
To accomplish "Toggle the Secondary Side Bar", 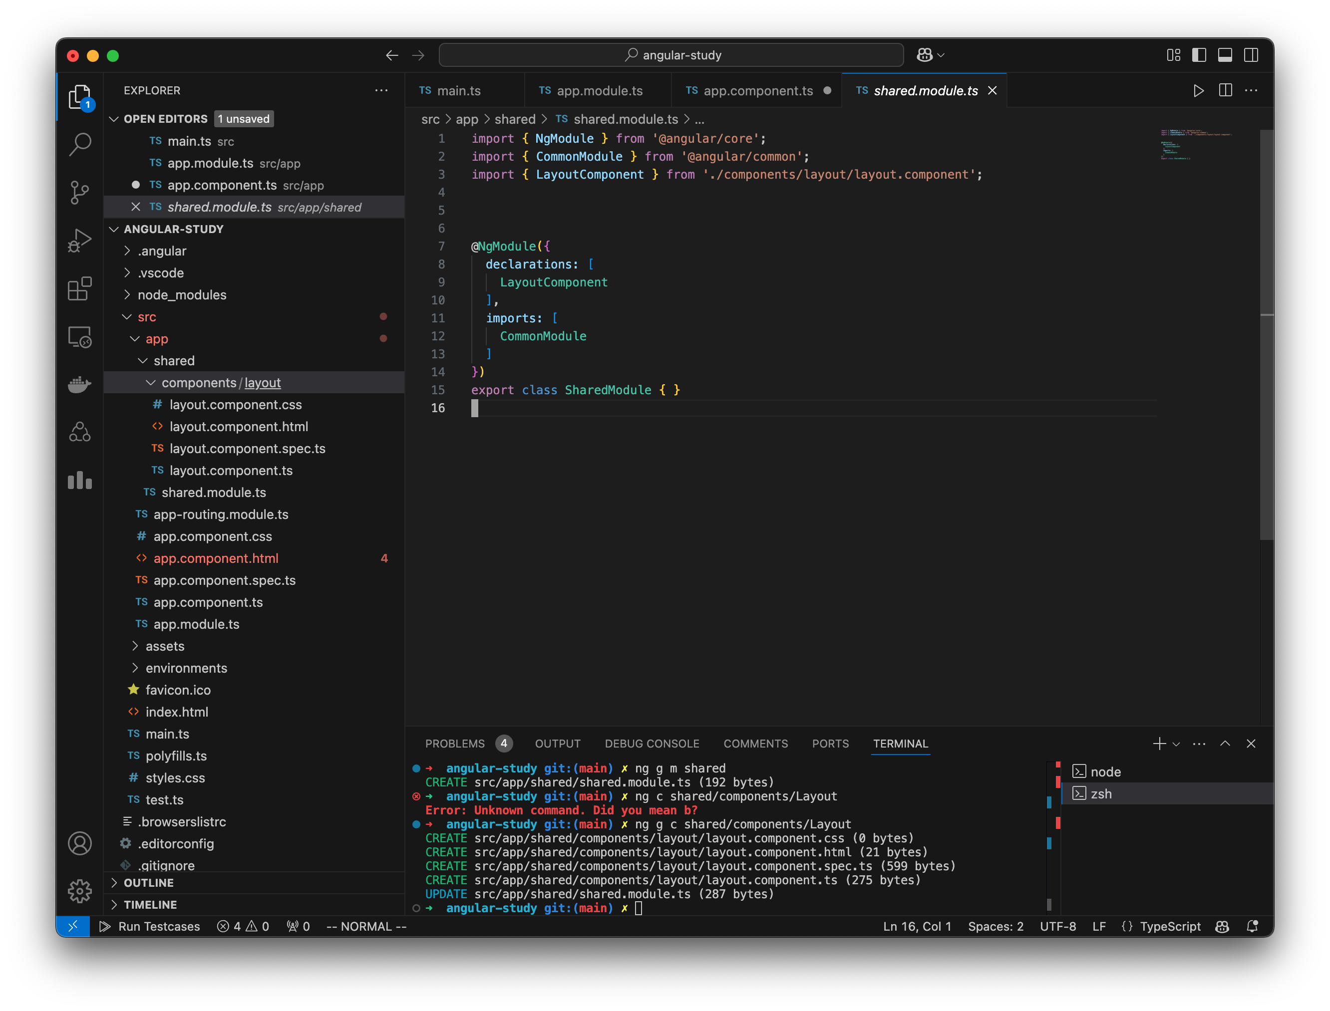I will (1252, 55).
